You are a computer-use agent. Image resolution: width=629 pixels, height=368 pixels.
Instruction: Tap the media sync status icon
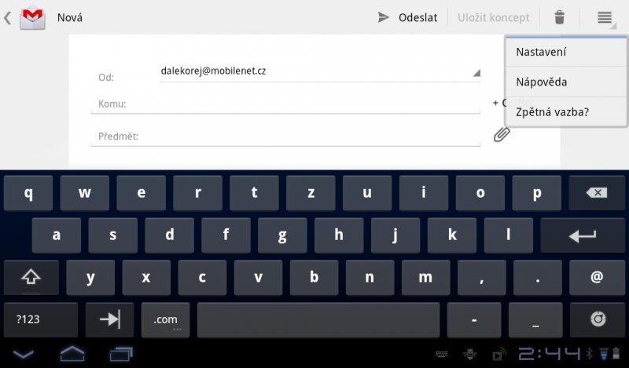498,355
